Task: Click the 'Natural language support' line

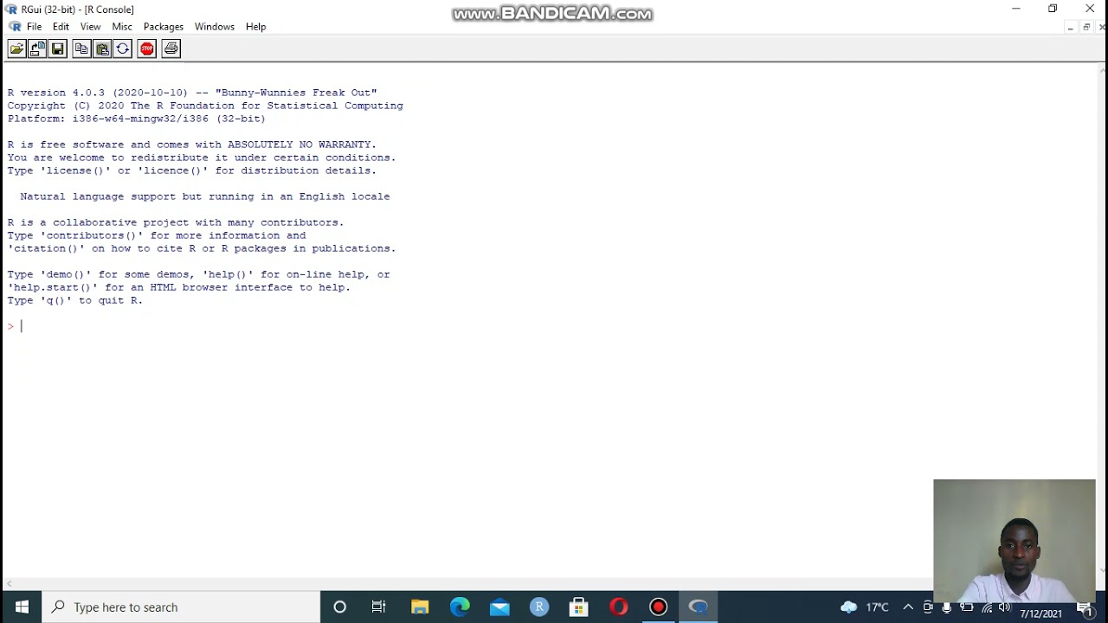Action: tap(205, 196)
